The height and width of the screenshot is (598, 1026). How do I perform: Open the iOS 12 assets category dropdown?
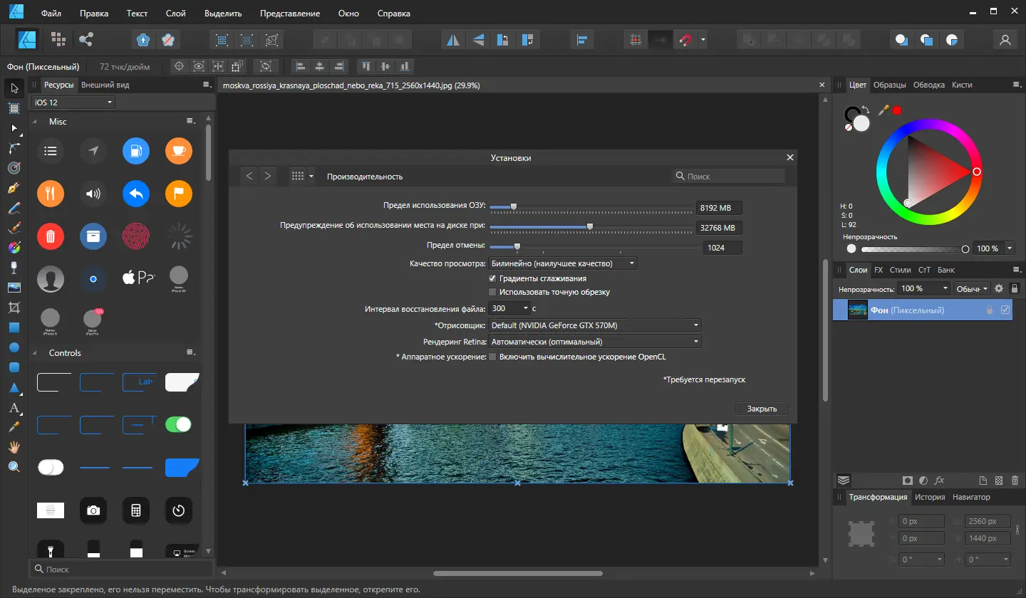[73, 103]
